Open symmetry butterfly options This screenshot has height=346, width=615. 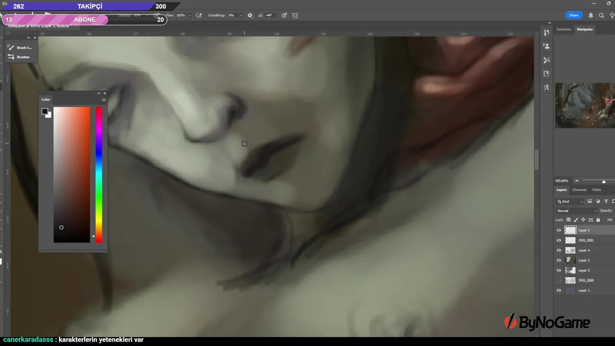pos(295,15)
